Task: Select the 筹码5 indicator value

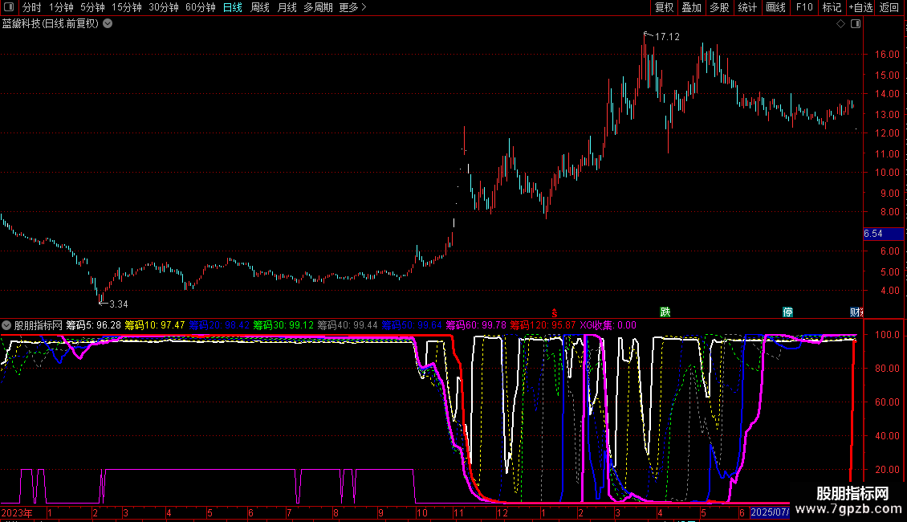Action: coord(94,325)
